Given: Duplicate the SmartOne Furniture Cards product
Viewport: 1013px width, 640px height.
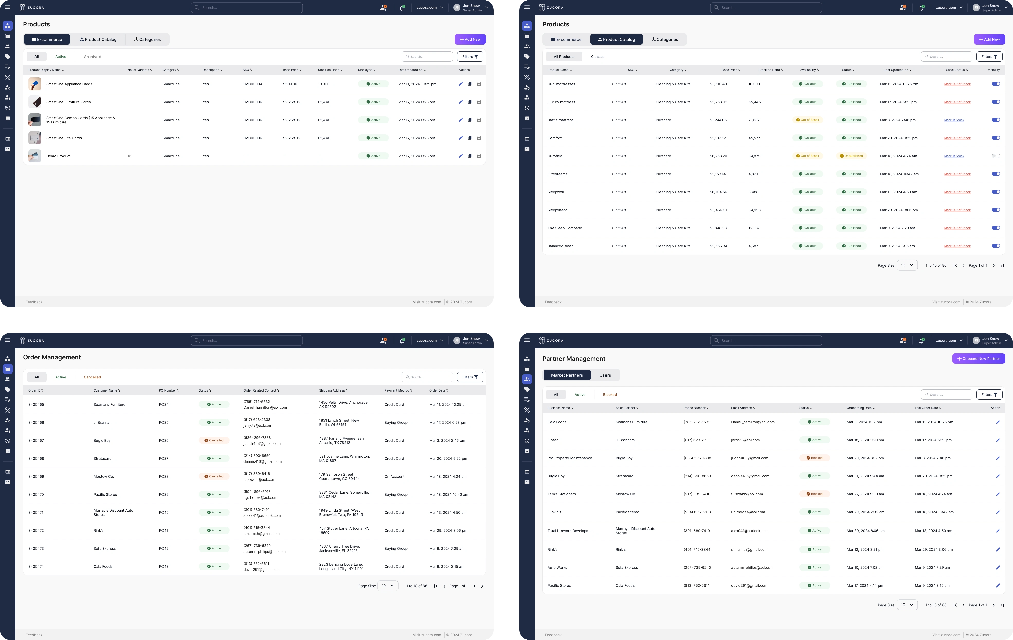Looking at the screenshot, I should (470, 102).
